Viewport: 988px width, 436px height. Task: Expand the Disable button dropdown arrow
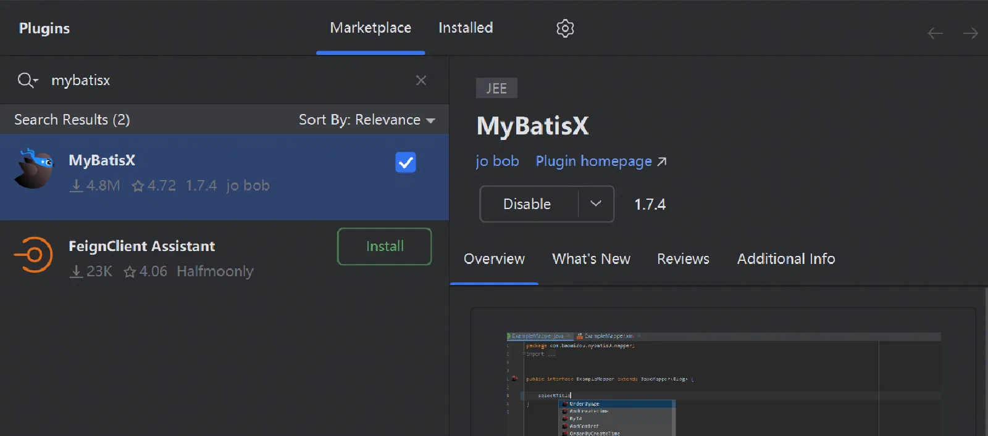[x=596, y=204]
